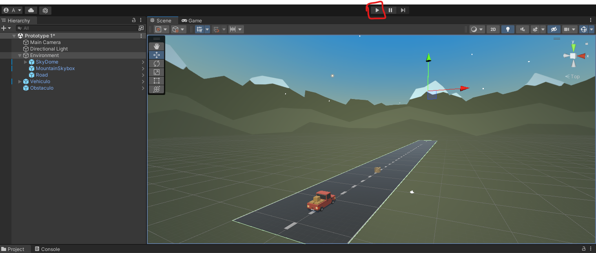Toggle scene lighting with the lightbulb
The image size is (596, 253).
507,29
